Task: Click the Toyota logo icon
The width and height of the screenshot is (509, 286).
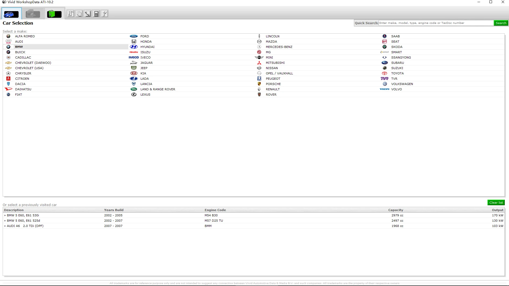Action: (x=384, y=73)
